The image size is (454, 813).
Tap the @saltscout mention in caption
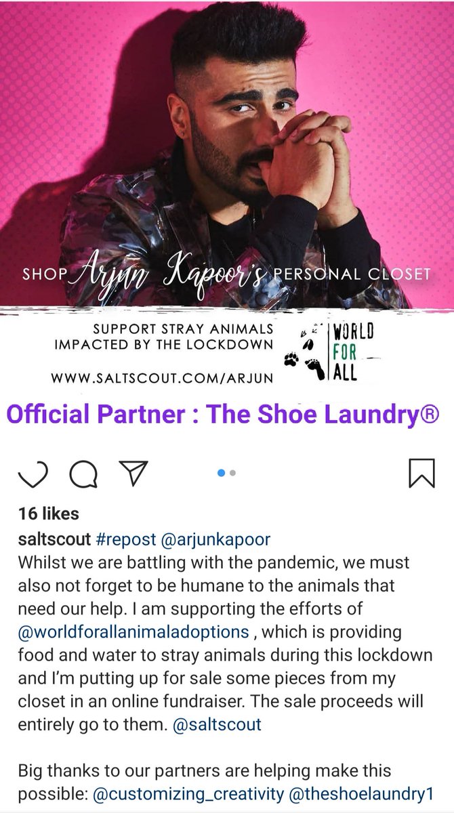217,724
